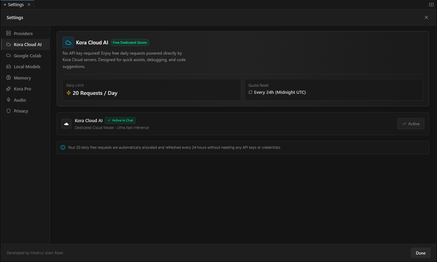
Task: Open the Audio settings
Action: pyautogui.click(x=25, y=100)
